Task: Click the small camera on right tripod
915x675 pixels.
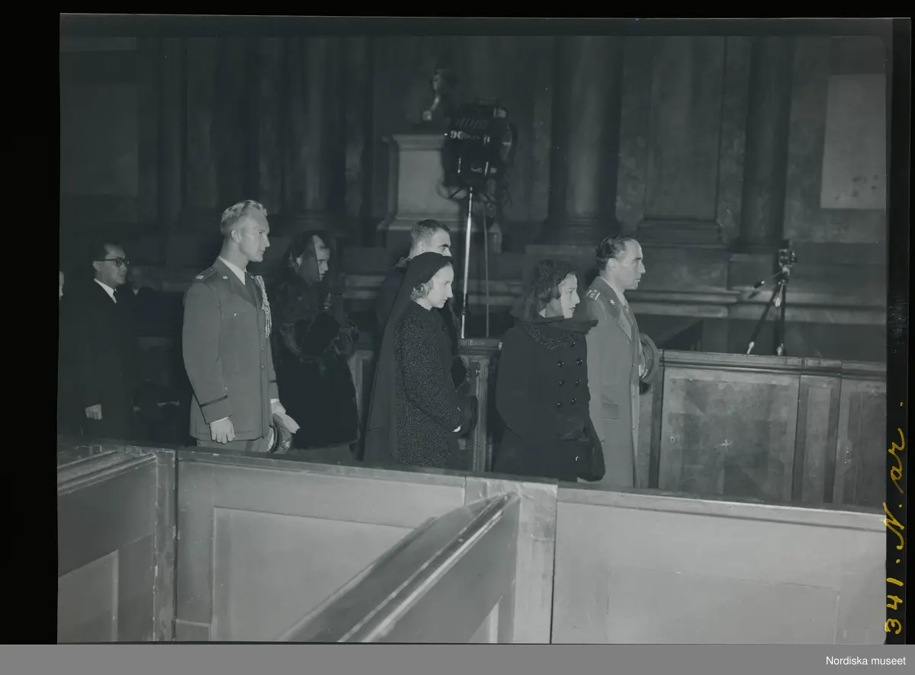Action: tap(785, 258)
